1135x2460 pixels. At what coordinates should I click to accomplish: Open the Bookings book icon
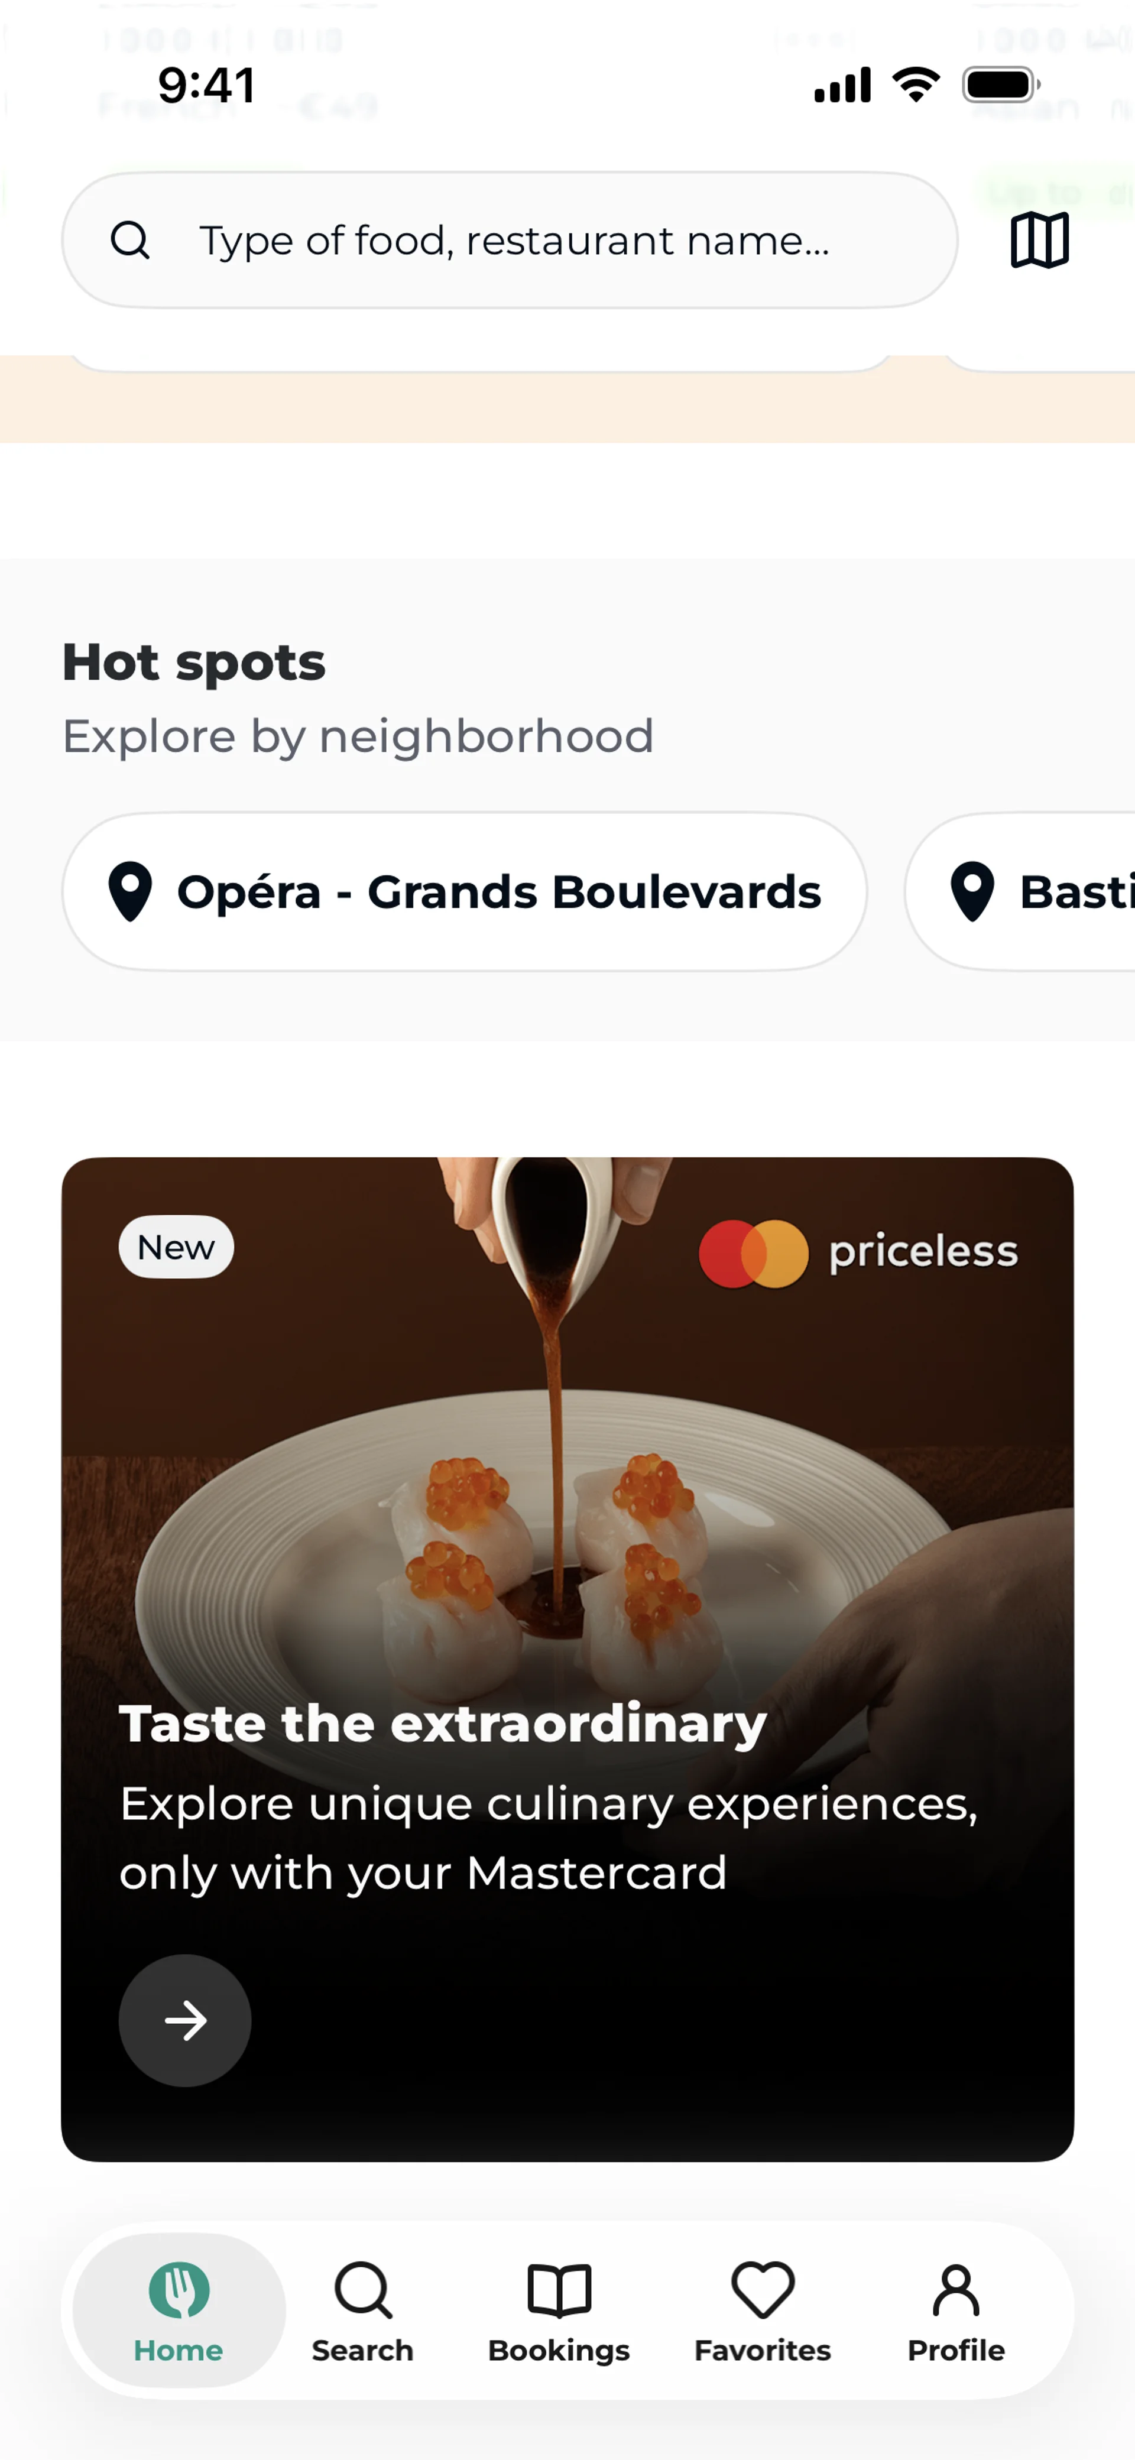click(559, 2289)
